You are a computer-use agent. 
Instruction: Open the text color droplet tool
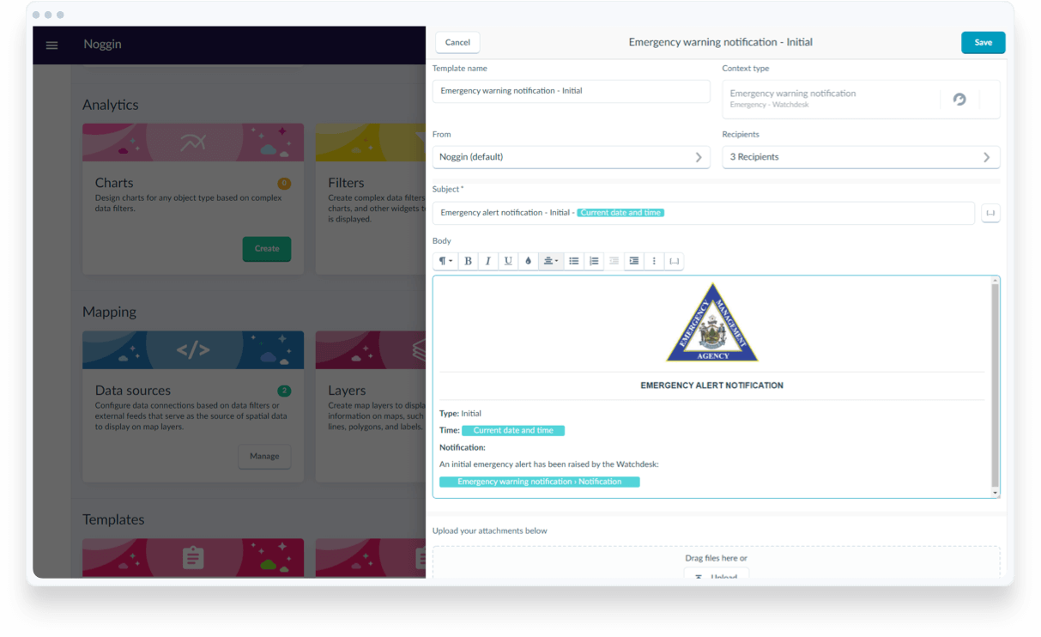click(528, 261)
